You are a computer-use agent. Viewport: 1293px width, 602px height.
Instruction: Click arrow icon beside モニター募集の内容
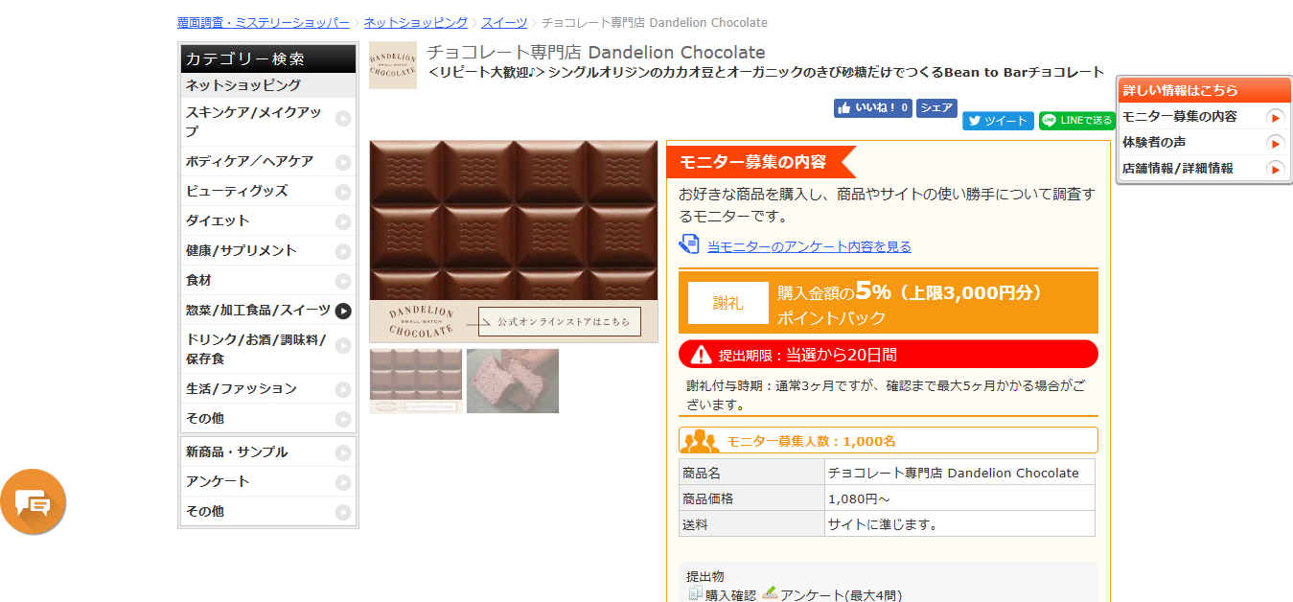click(x=1275, y=117)
